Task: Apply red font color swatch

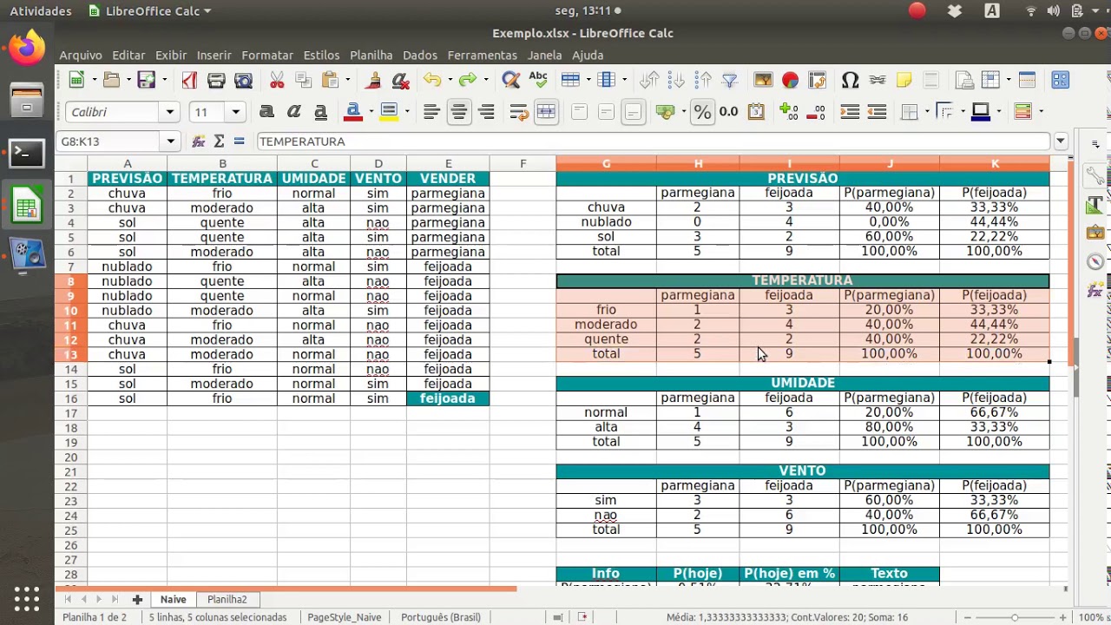Action: pos(353,111)
